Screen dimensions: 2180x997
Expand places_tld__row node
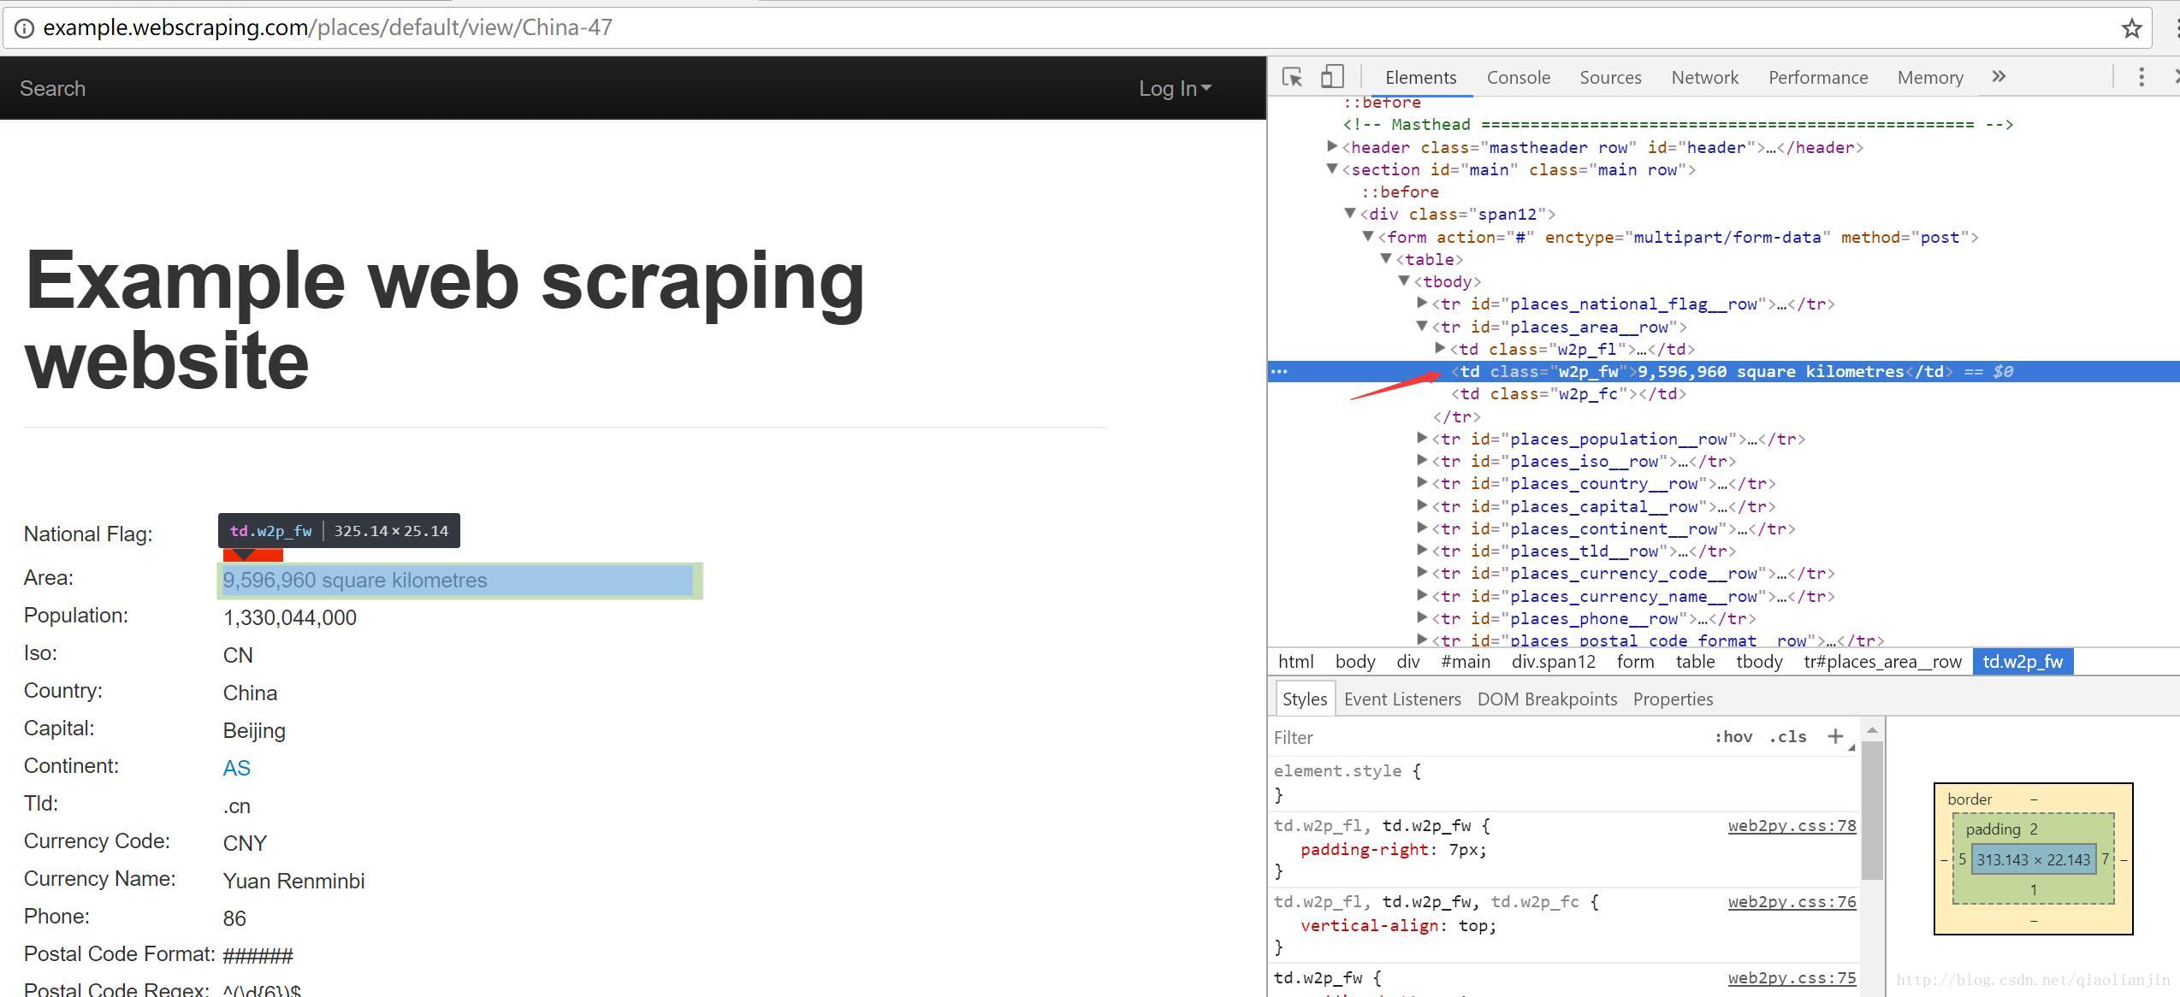coord(1422,550)
